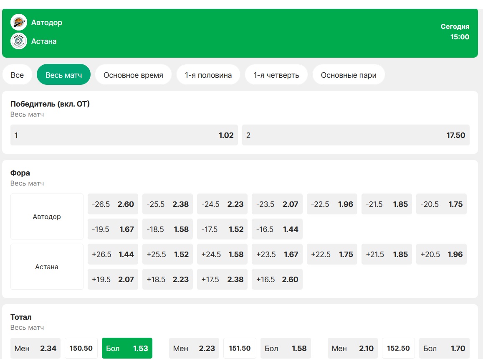Pick Автодор handicap -16.5 at 1.44

[x=277, y=229]
